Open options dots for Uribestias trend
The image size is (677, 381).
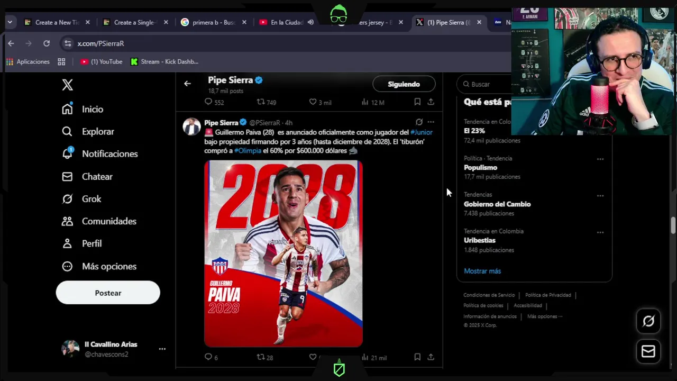pyautogui.click(x=600, y=232)
